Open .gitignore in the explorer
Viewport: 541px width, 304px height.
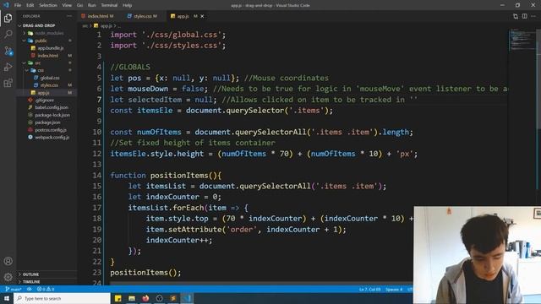45,100
